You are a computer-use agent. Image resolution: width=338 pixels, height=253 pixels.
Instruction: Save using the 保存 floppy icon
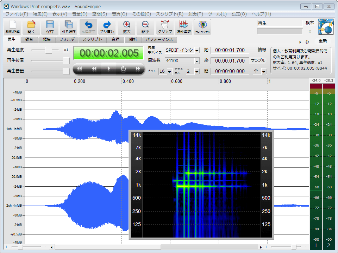pos(50,27)
